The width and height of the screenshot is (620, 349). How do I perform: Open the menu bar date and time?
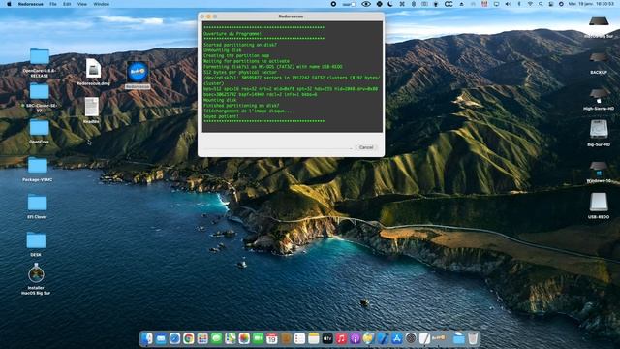tap(591, 4)
